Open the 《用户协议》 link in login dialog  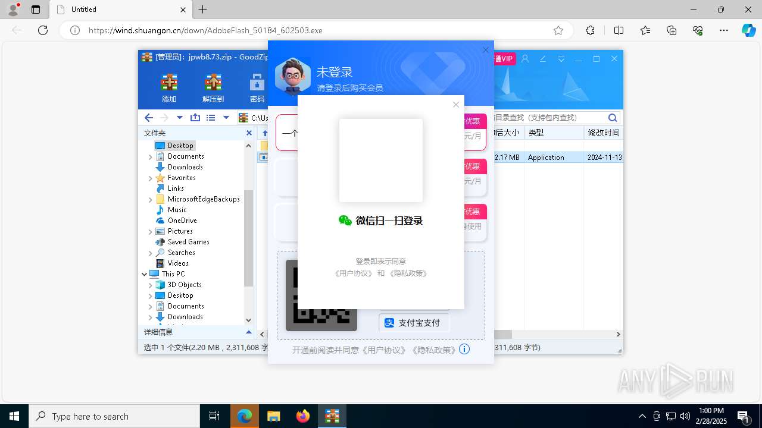click(x=354, y=273)
